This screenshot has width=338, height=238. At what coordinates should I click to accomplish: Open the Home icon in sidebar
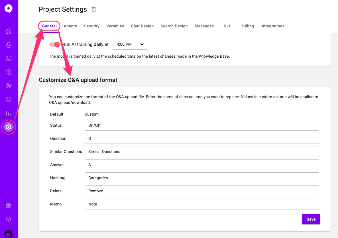[x=8, y=31]
